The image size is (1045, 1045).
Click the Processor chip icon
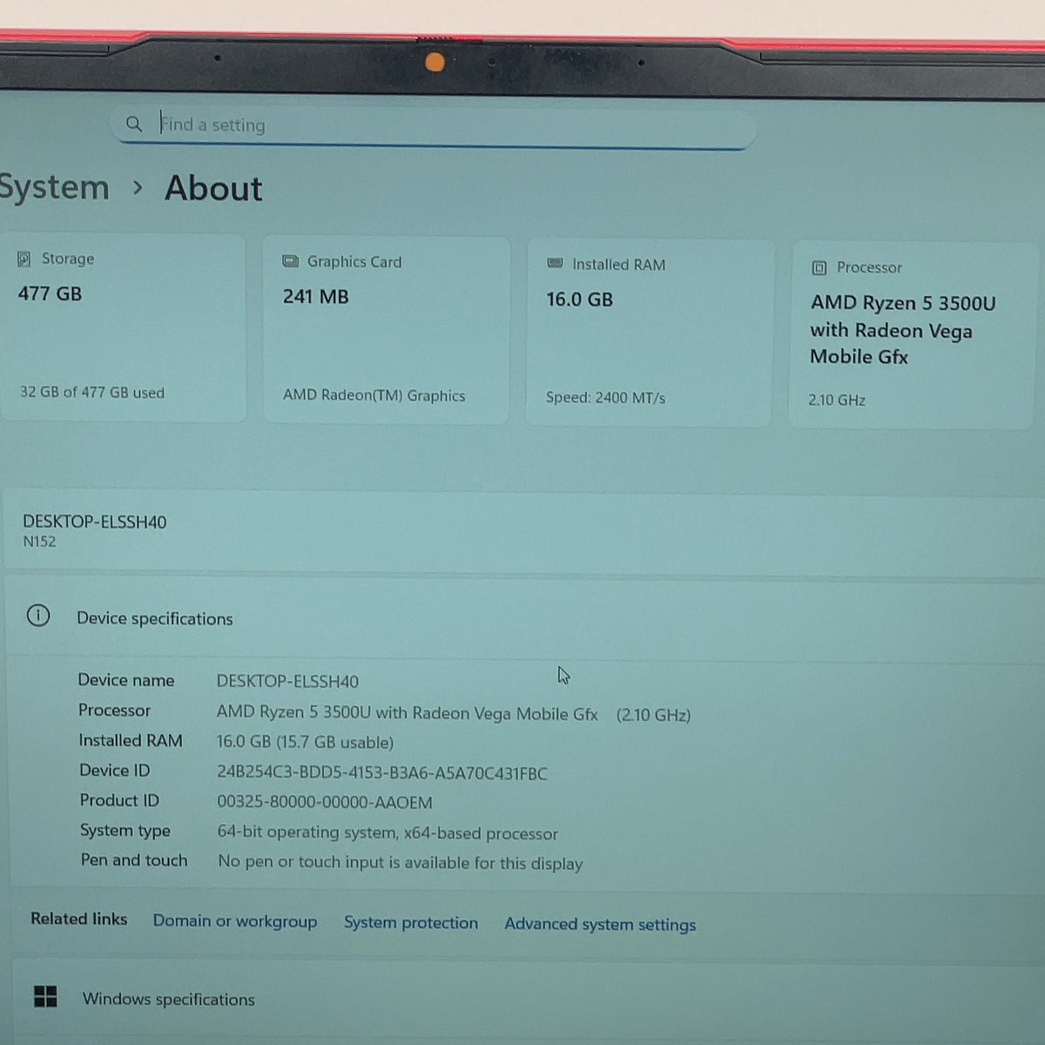(x=819, y=267)
